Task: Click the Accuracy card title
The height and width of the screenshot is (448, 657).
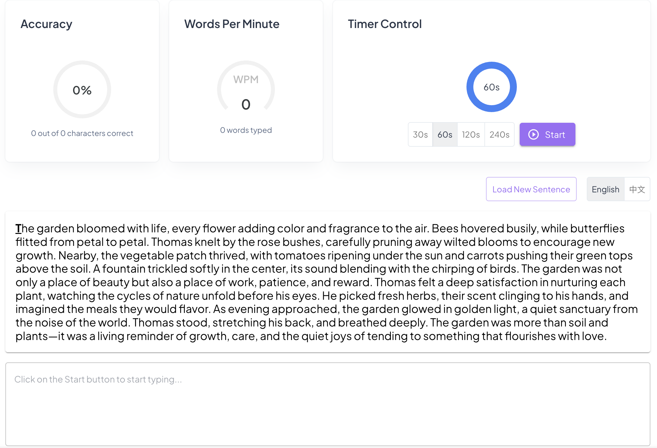Action: point(46,24)
